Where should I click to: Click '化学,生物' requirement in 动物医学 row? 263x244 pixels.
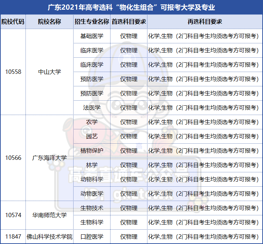(205, 193)
